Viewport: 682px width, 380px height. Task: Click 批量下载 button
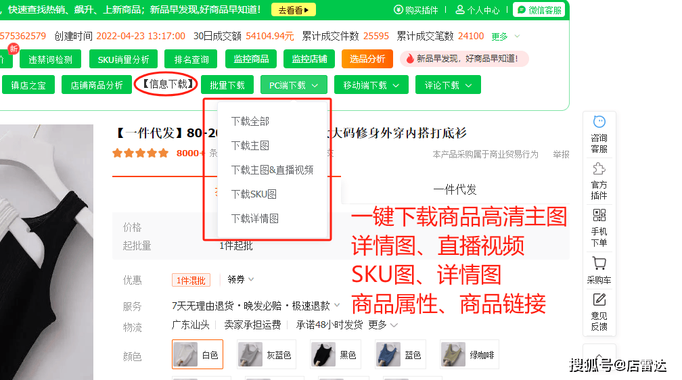(x=227, y=85)
